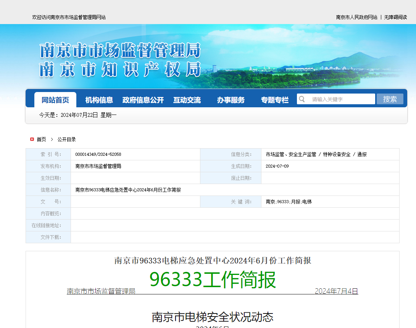Open the 互动交流 menu
Image resolution: width=416 pixels, height=328 pixels.
click(187, 100)
